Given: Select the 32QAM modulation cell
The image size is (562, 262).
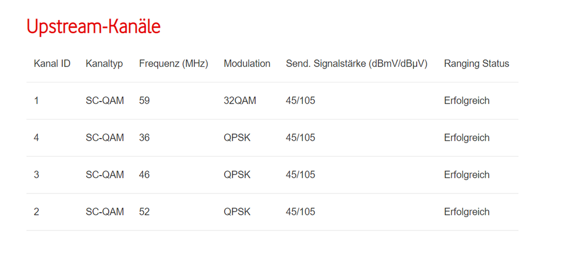Looking at the screenshot, I should coord(240,101).
